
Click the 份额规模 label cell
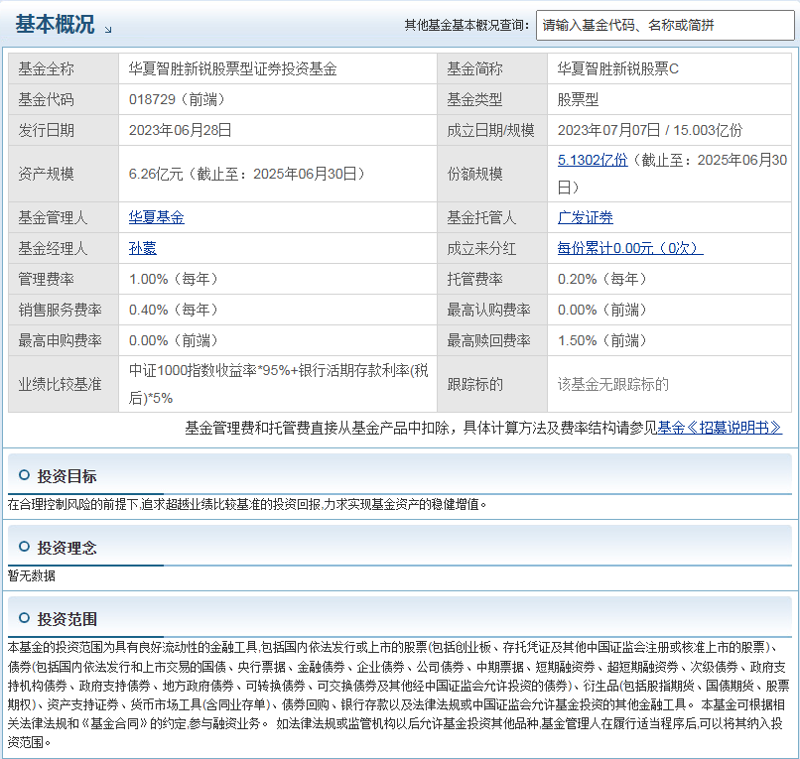tap(492, 174)
